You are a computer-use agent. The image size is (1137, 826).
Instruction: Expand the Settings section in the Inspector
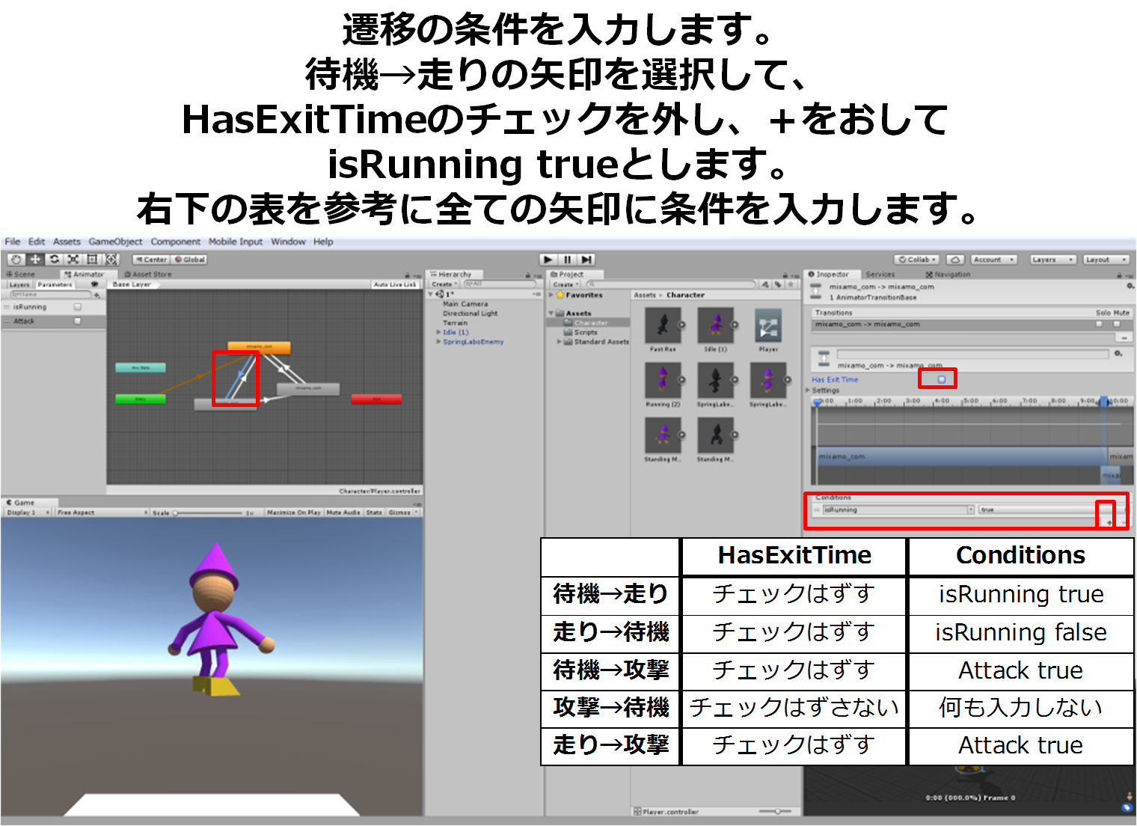coord(808,390)
